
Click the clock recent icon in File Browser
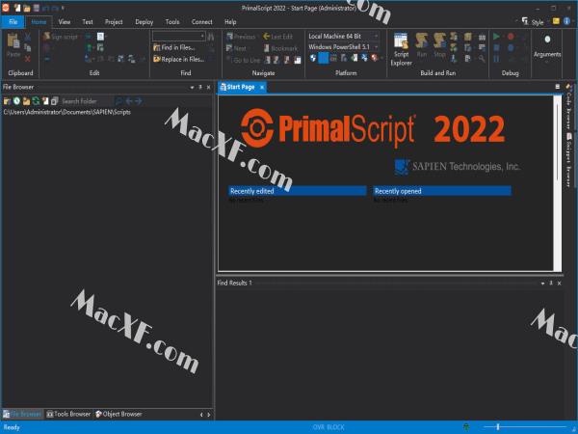[16, 100]
